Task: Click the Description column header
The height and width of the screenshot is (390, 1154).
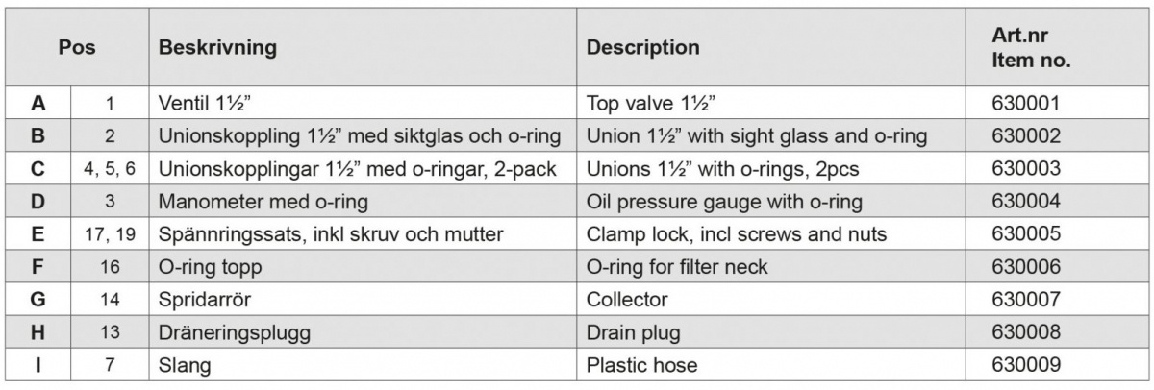Action: click(x=642, y=47)
